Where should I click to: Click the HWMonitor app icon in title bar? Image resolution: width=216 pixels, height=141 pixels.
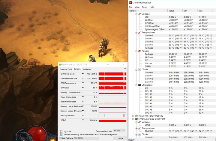[x=130, y=2]
